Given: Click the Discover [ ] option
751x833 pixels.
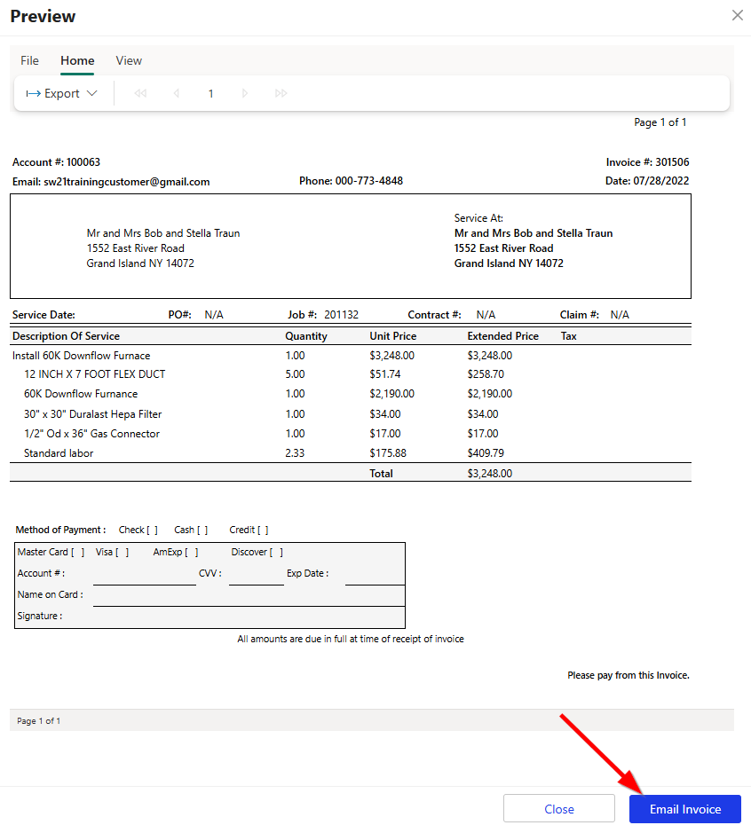Looking at the screenshot, I should 257,552.
